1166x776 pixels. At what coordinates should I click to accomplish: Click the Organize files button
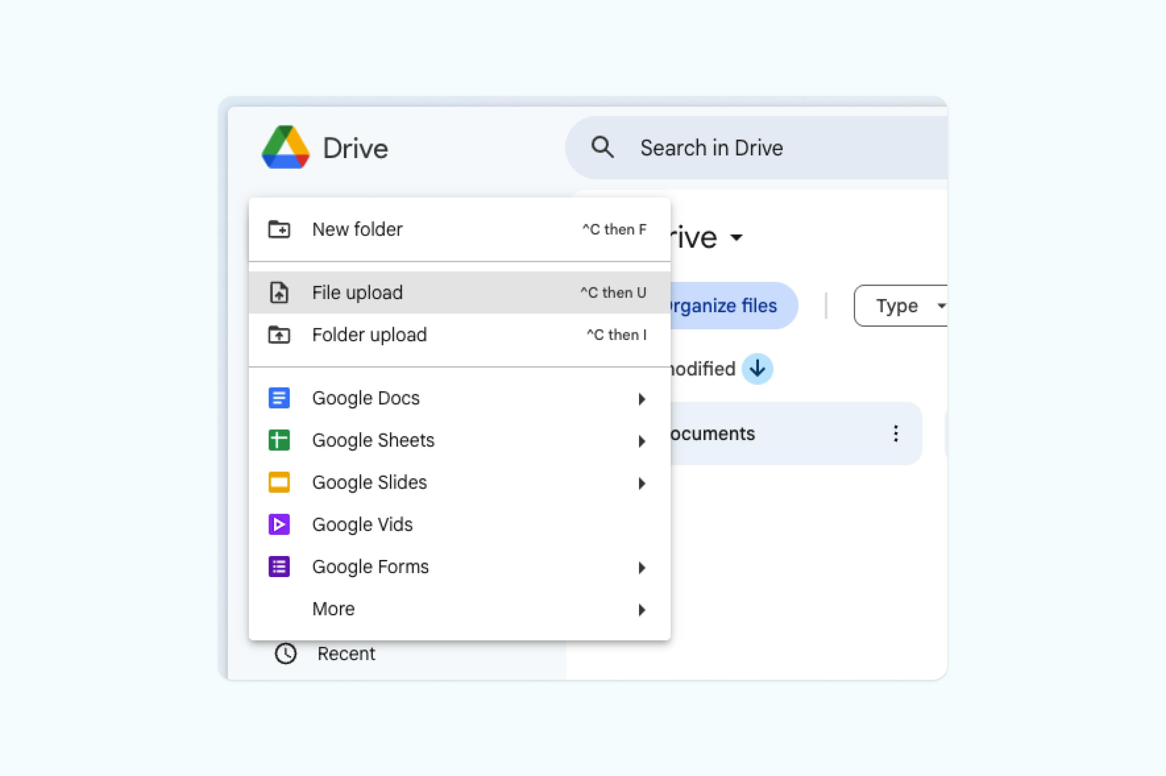pyautogui.click(x=728, y=306)
